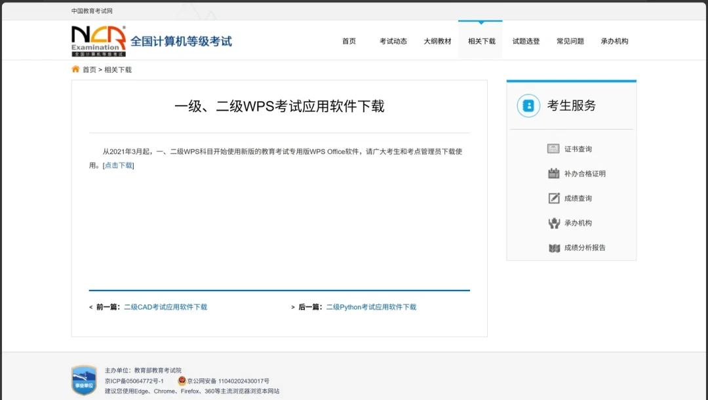Click the orange home icon in breadcrumb
708x400 pixels.
[x=75, y=69]
